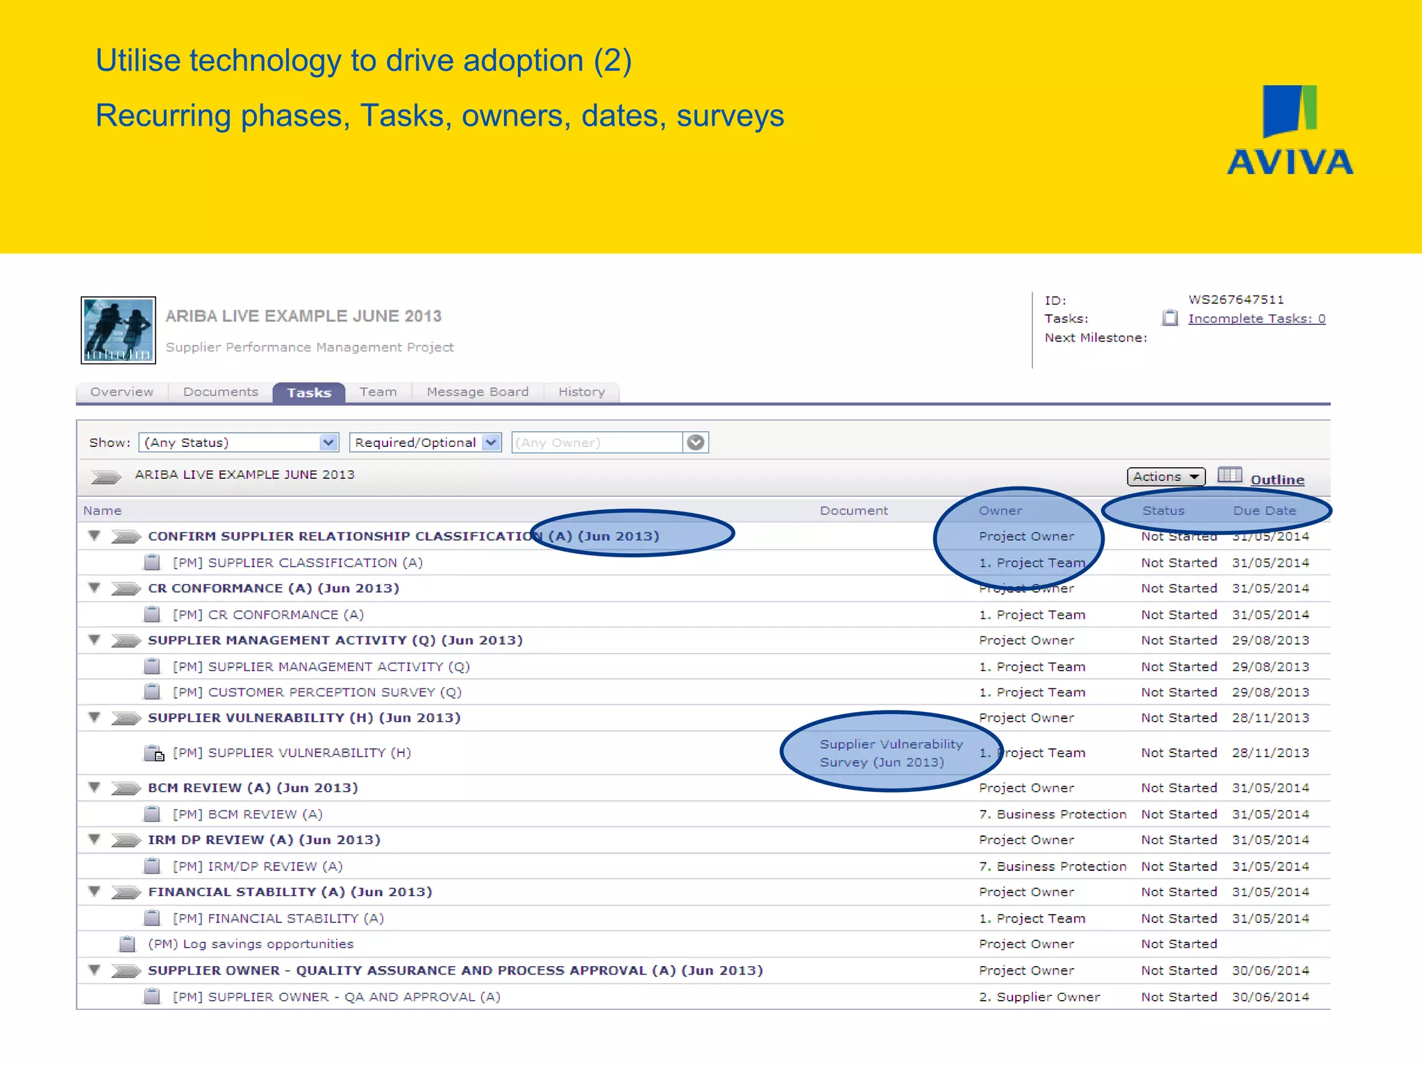The width and height of the screenshot is (1422, 1066).
Task: Switch to the Overview tab
Action: pos(122,392)
